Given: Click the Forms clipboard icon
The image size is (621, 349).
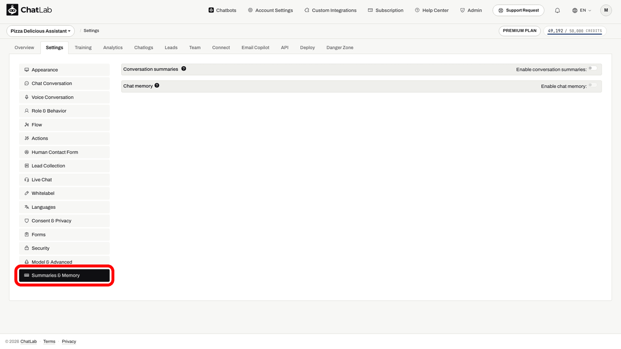Looking at the screenshot, I should (27, 234).
